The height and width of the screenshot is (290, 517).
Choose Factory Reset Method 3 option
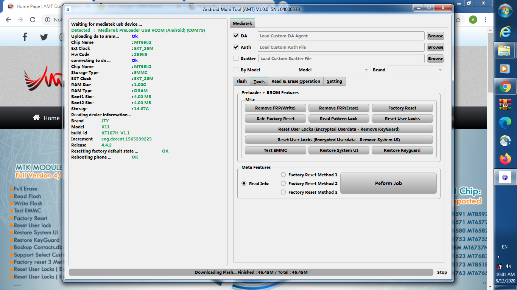coord(283,192)
